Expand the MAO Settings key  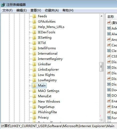point(30,91)
